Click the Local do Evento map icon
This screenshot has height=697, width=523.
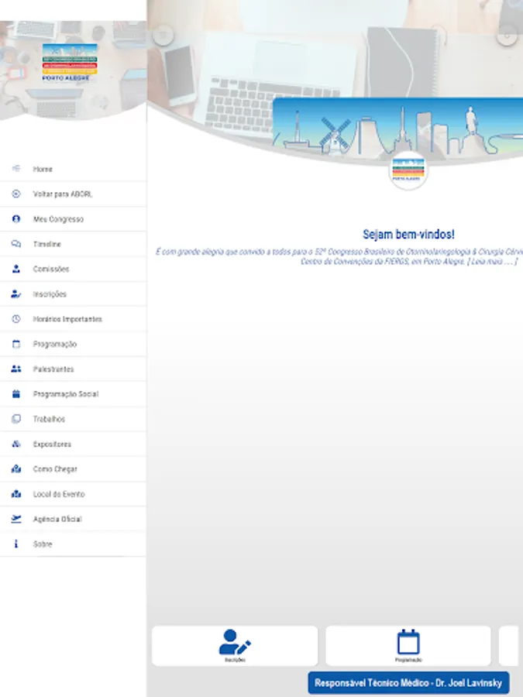click(16, 493)
